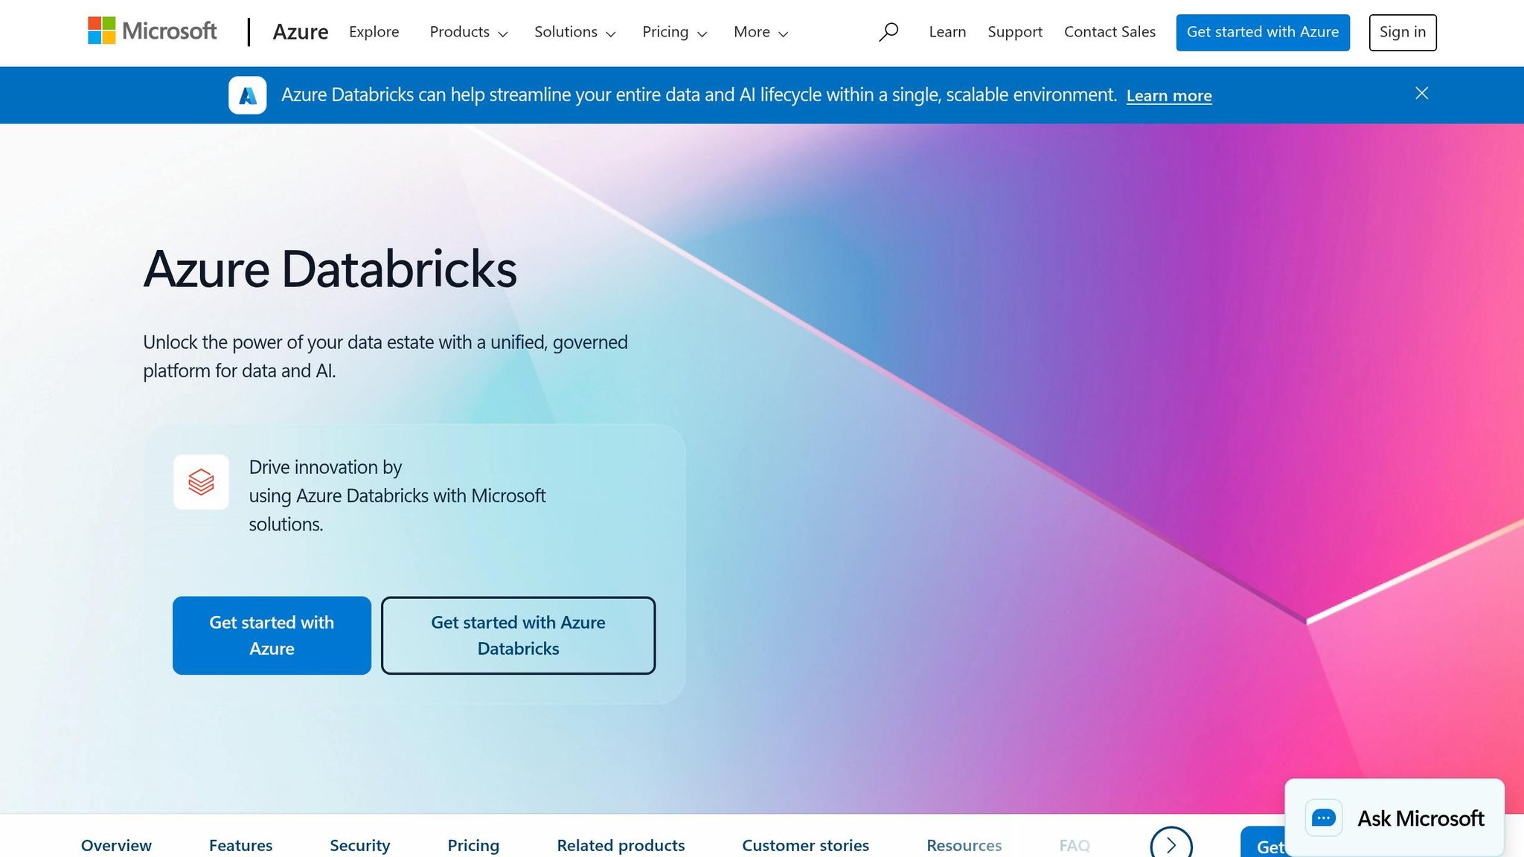Select the Customer stories tab

805,845
